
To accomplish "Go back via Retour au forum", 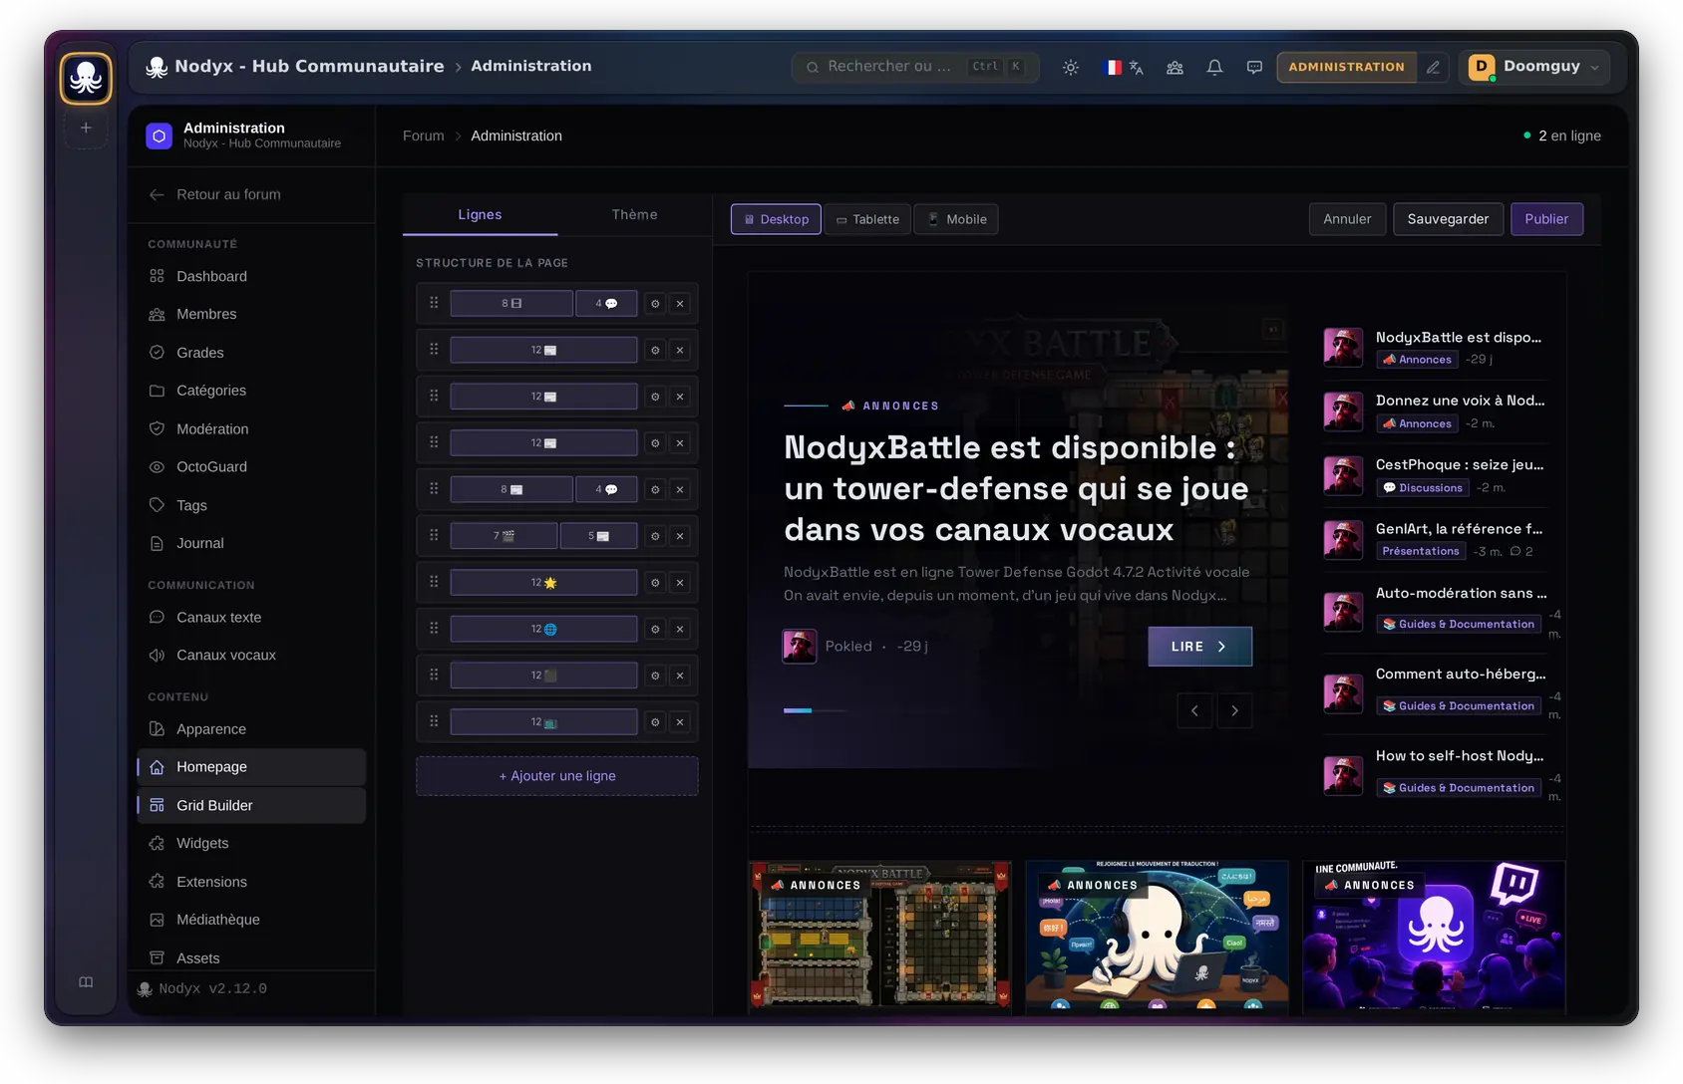I will pyautogui.click(x=214, y=194).
